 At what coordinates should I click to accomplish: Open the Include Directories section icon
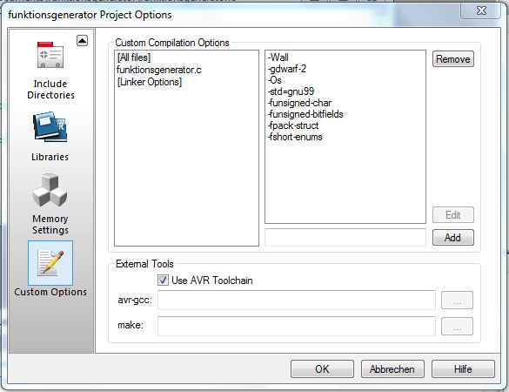pyautogui.click(x=50, y=54)
